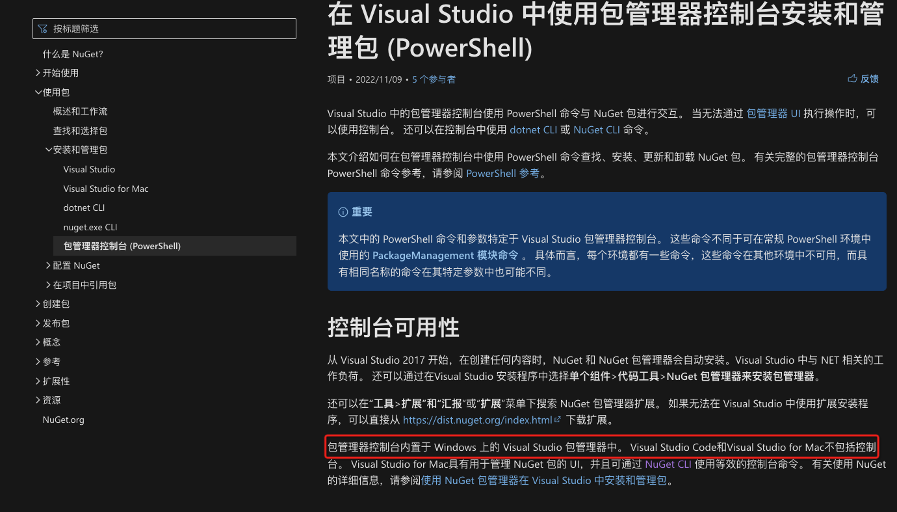This screenshot has height=512, width=897.
Task: Open the 包管理器 UI link
Action: [x=773, y=113]
